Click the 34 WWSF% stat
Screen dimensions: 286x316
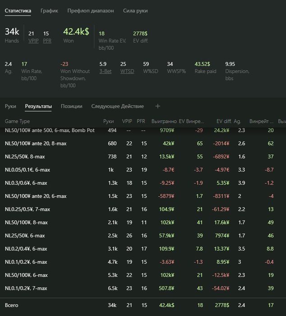tap(170, 64)
